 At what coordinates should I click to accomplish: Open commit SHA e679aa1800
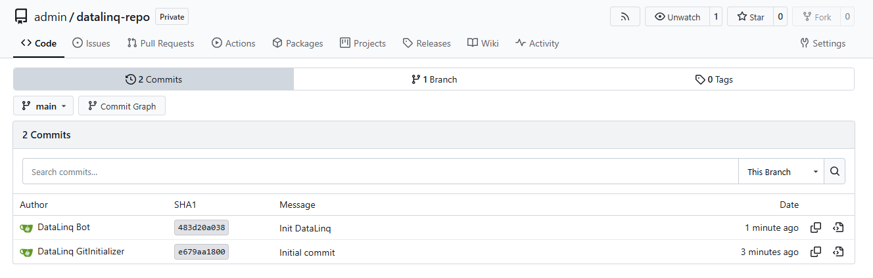[x=201, y=252]
